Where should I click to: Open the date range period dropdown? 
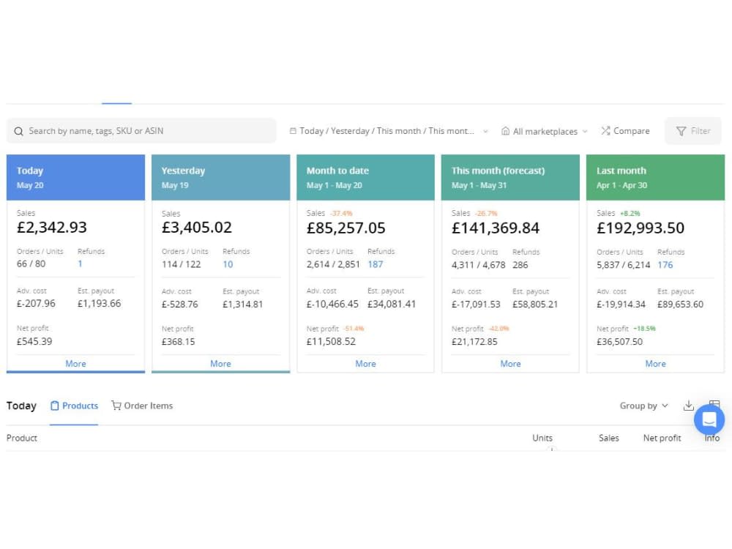pos(389,131)
